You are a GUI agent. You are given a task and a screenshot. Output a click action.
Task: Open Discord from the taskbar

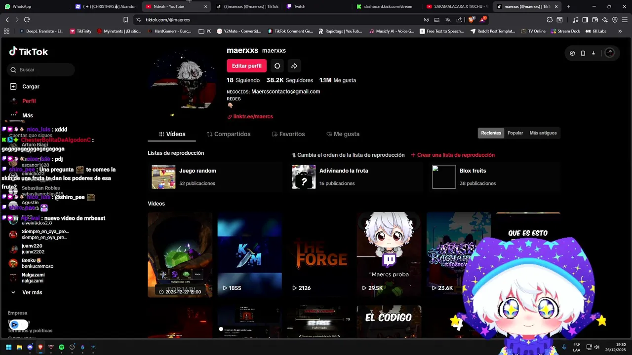pyautogui.click(x=30, y=347)
